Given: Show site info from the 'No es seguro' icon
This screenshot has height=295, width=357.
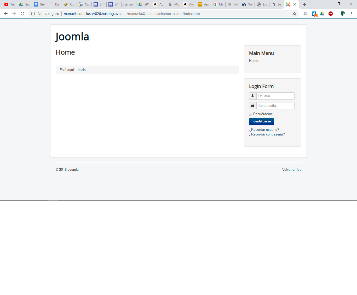Looking at the screenshot, I should [x=33, y=14].
